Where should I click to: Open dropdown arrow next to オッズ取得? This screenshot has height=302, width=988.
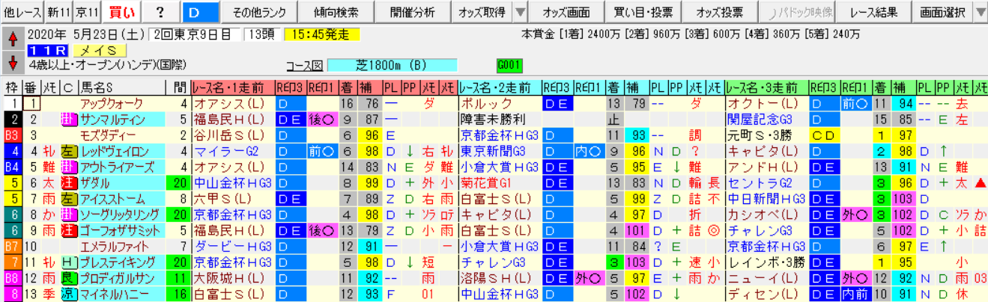[x=521, y=12]
